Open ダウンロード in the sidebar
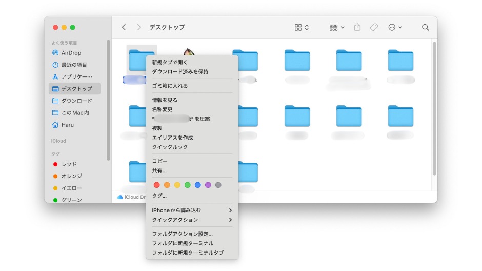This screenshot has height=271, width=482. click(x=75, y=101)
